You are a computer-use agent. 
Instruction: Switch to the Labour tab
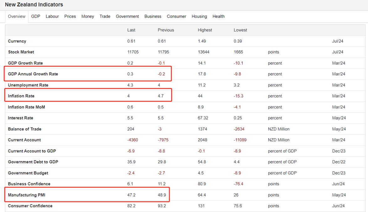[x=52, y=16]
